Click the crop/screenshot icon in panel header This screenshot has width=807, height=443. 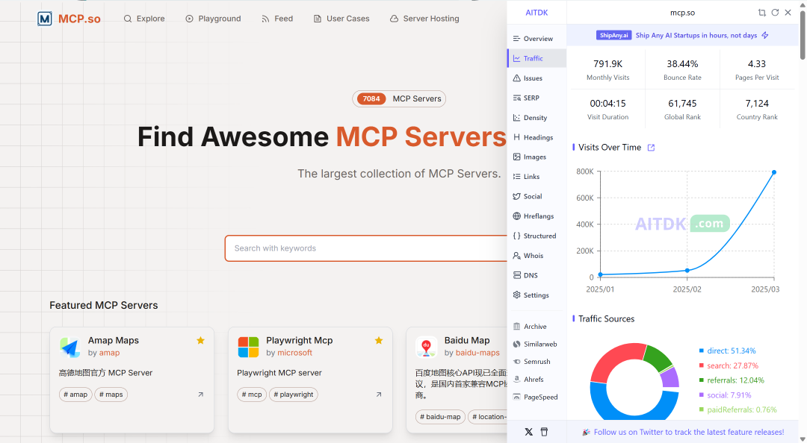click(761, 13)
